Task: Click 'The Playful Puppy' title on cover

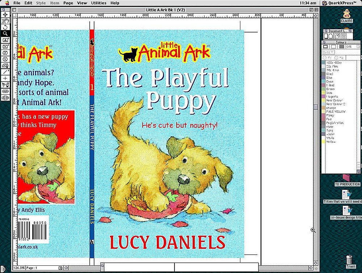Action: coord(166,91)
